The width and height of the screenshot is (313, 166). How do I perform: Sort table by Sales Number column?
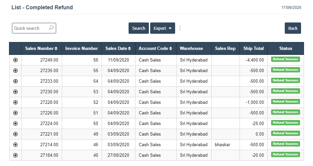point(41,48)
